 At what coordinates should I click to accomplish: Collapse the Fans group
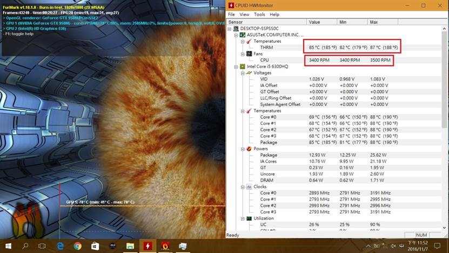tap(243, 54)
